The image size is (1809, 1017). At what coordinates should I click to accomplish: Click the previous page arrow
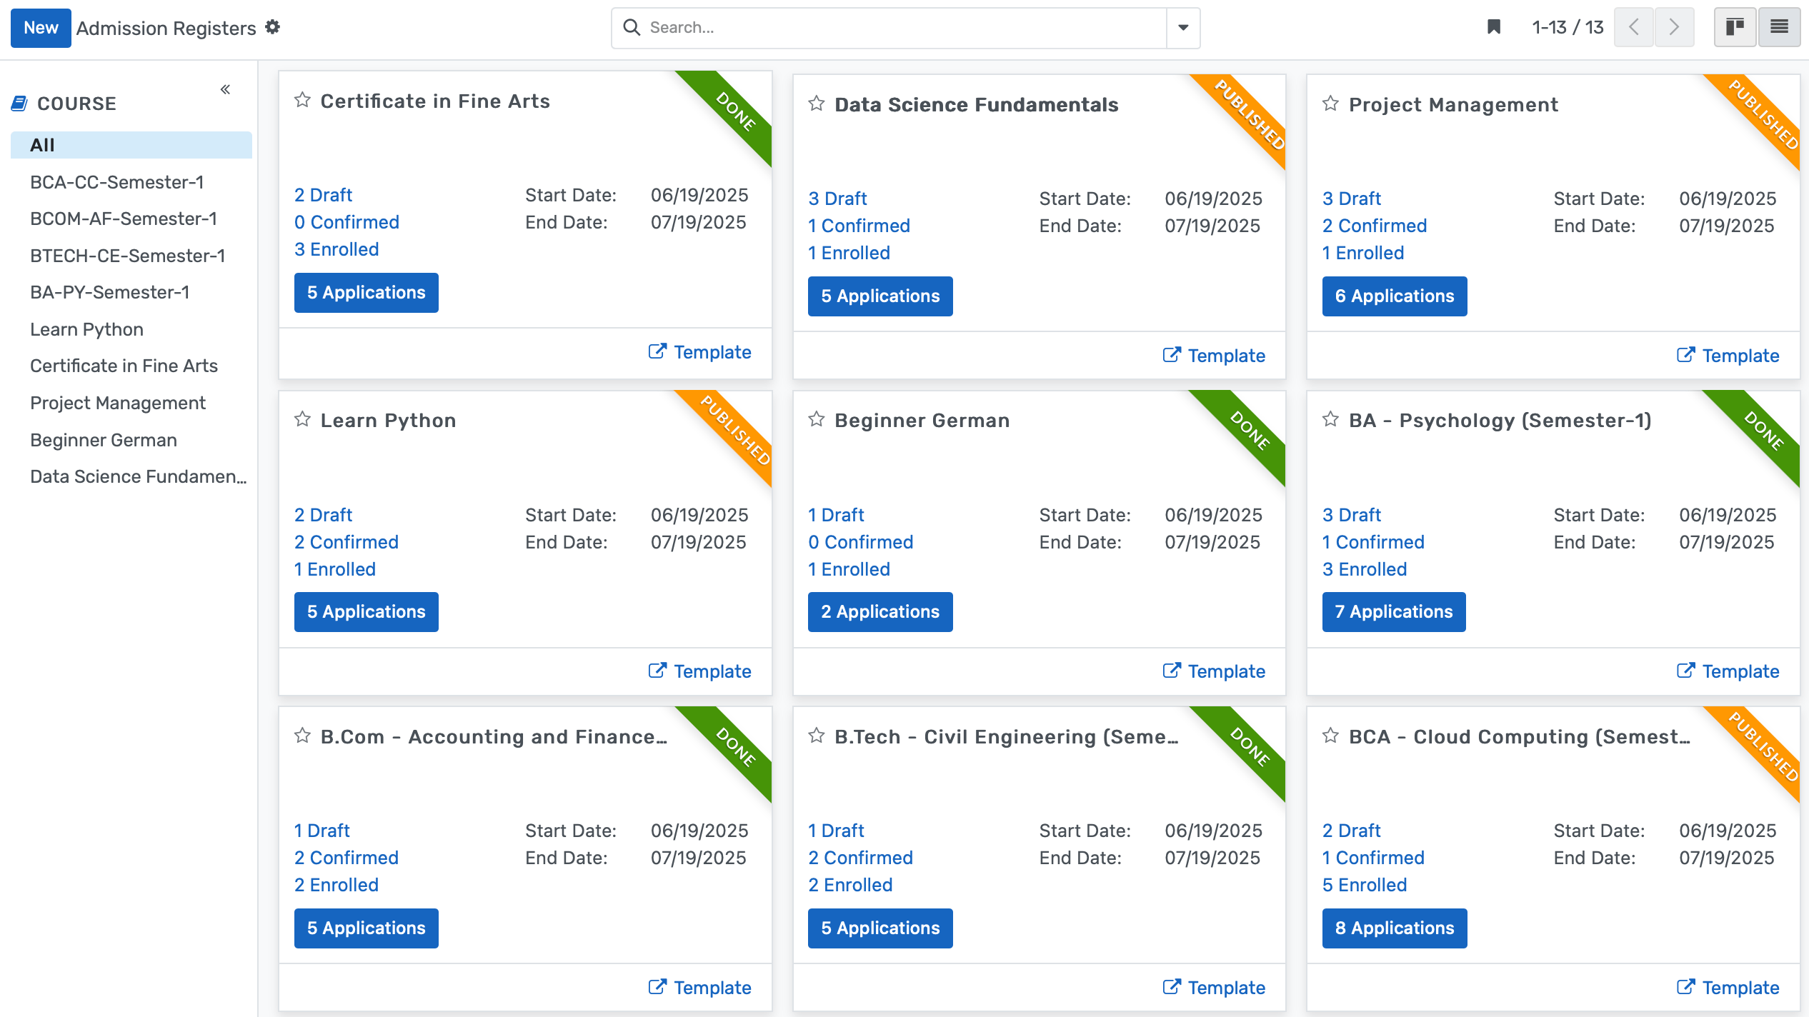tap(1634, 27)
